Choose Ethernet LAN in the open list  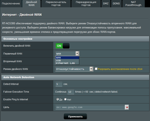click(67, 63)
